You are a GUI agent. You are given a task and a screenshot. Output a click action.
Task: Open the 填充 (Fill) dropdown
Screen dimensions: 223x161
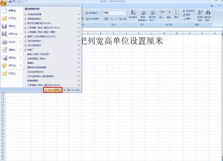[187, 15]
